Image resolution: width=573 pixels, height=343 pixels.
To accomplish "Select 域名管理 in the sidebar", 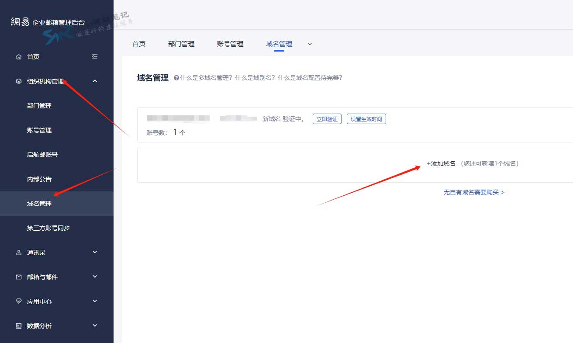I will point(57,204).
